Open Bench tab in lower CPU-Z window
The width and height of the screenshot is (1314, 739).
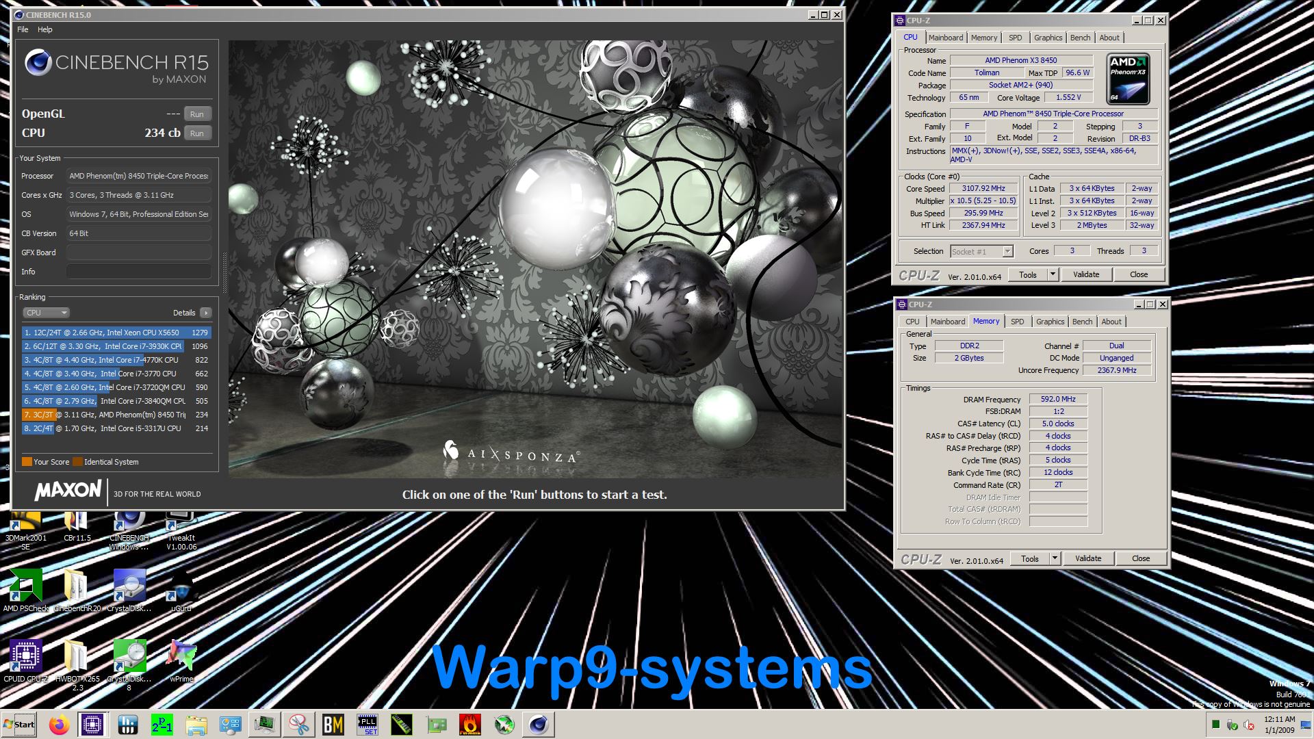point(1082,322)
